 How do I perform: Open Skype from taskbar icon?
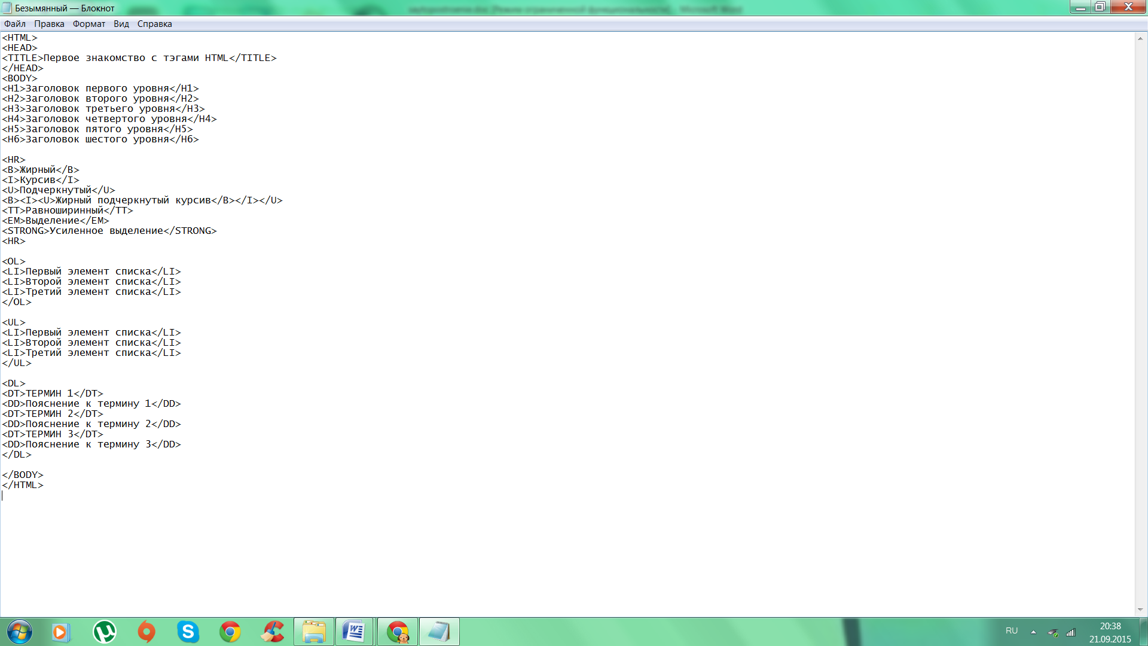[188, 631]
